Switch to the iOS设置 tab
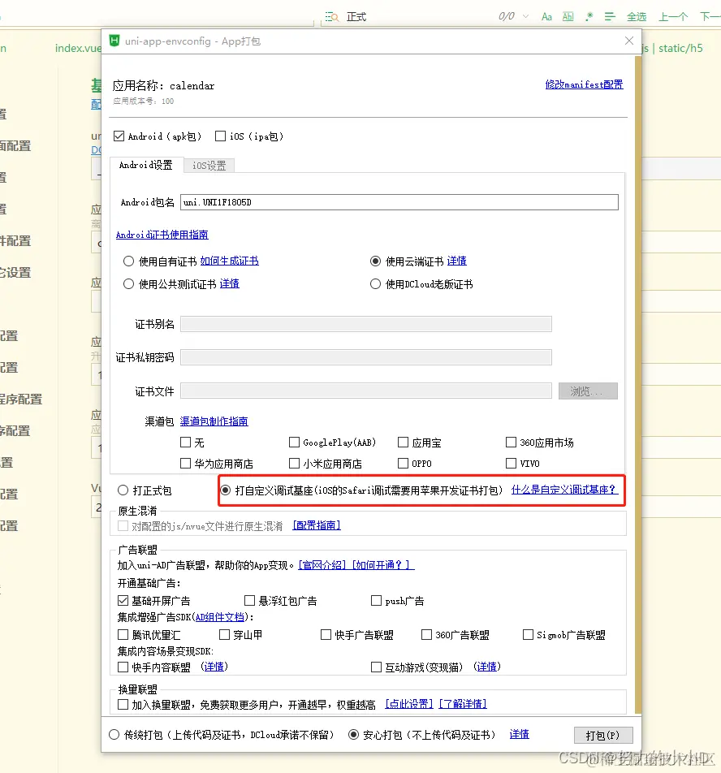721x773 pixels. 209,166
